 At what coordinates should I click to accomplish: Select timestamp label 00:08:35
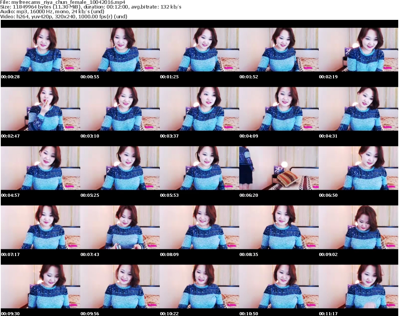click(249, 254)
